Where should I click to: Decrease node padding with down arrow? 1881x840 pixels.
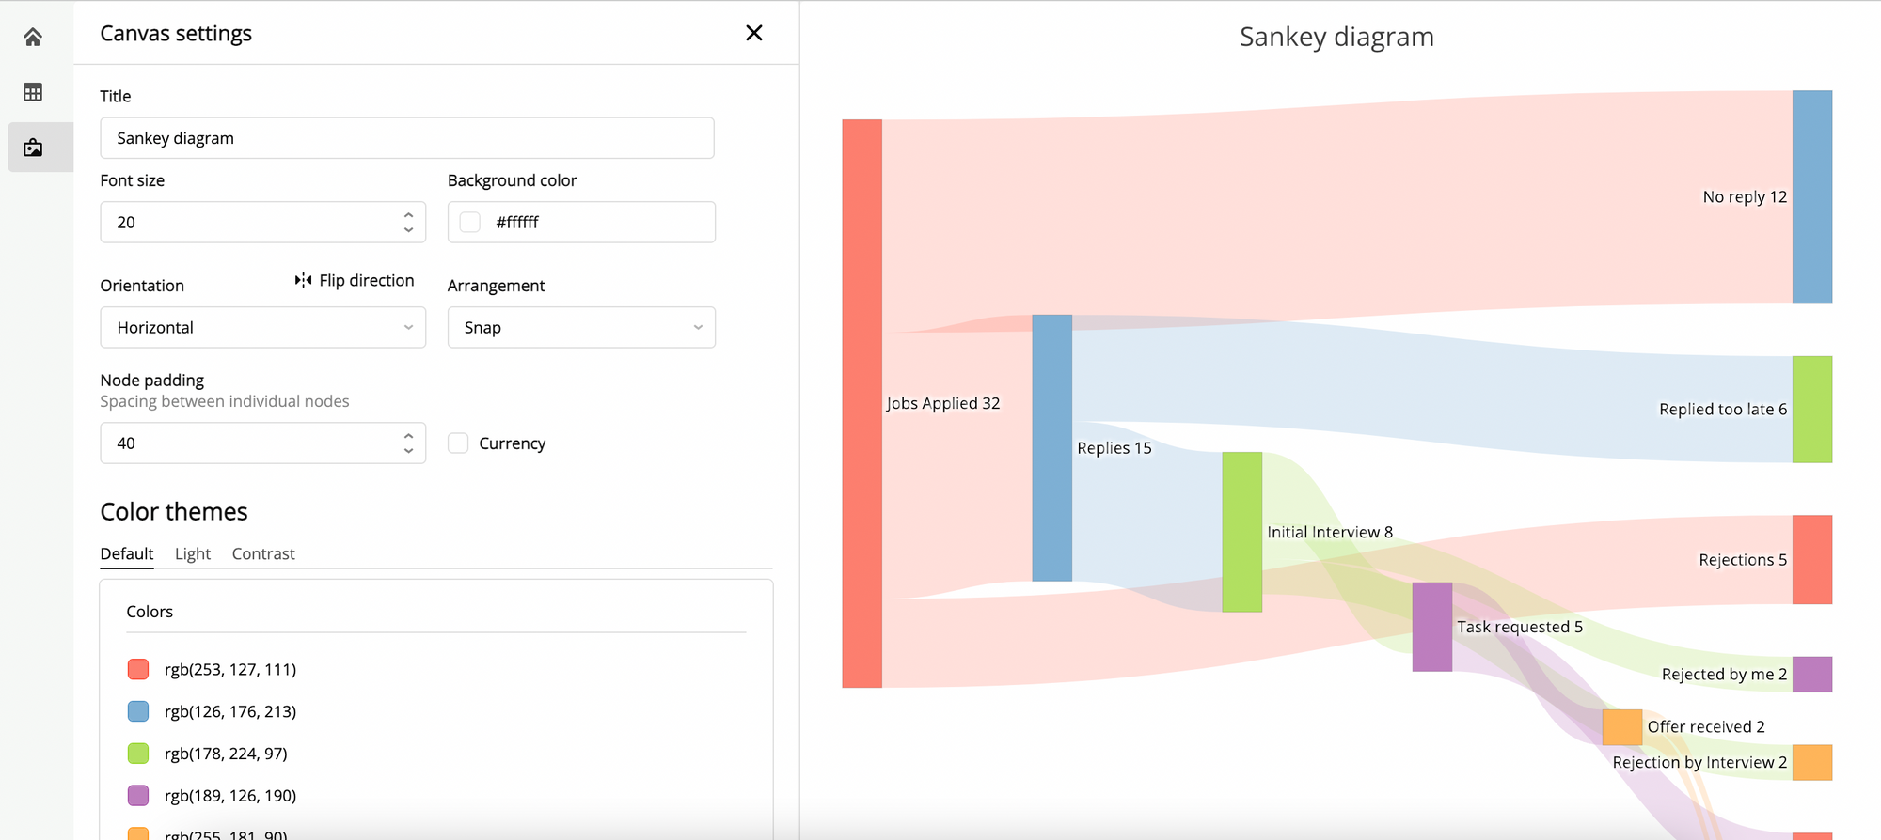[x=408, y=451]
